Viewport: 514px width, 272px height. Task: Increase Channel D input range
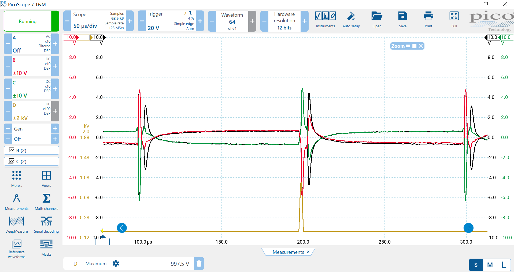(55, 111)
